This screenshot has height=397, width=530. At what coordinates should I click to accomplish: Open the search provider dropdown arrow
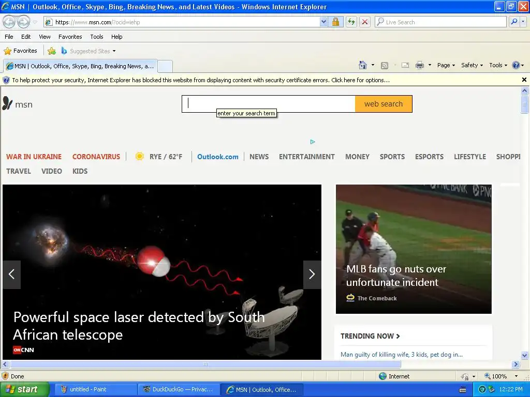[523, 22]
